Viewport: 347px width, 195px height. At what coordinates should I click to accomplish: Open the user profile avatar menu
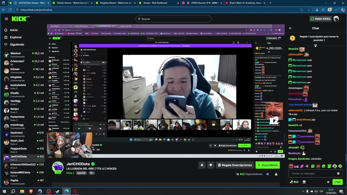[336, 19]
